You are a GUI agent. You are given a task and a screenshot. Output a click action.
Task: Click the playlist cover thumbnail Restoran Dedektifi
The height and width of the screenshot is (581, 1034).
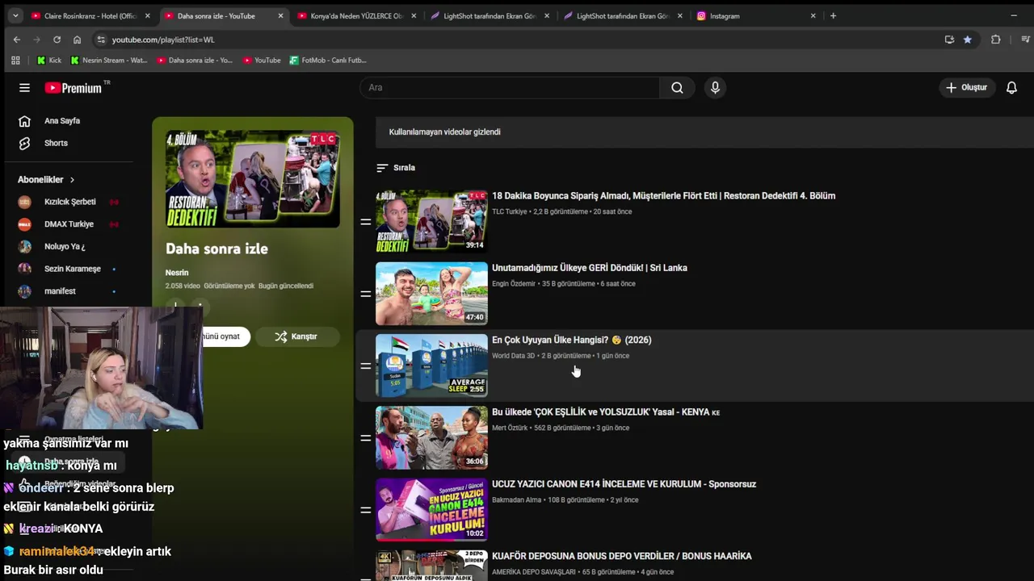pyautogui.click(x=252, y=179)
